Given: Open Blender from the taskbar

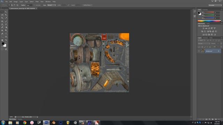Looking at the screenshot, I should pos(53,123).
